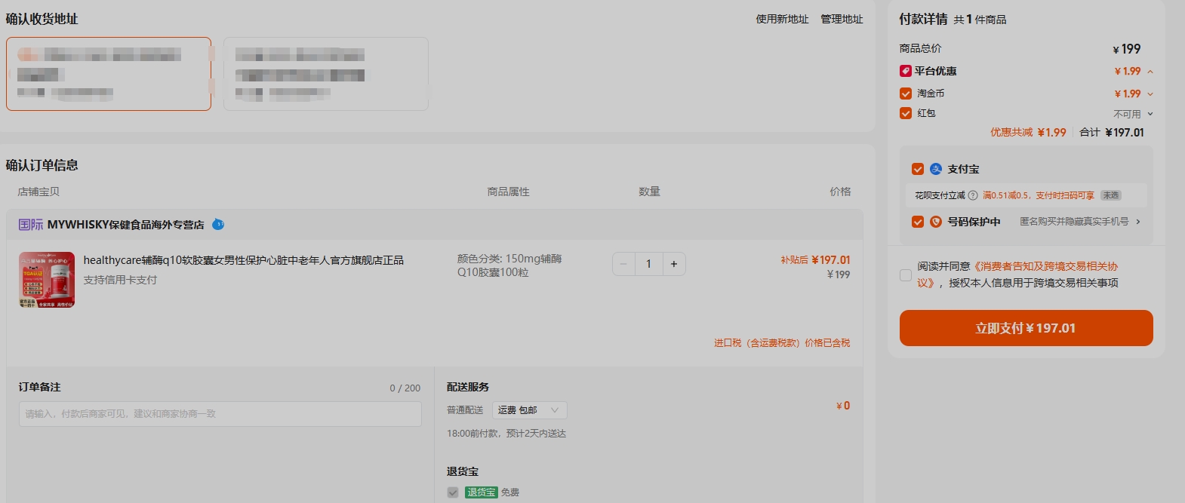Click the order remark input field
Screen dimensions: 1185x503
[x=220, y=414]
